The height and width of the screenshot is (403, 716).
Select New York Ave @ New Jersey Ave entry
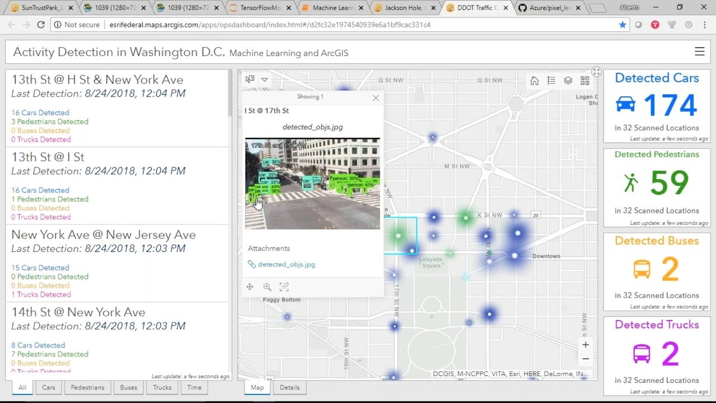pyautogui.click(x=116, y=263)
